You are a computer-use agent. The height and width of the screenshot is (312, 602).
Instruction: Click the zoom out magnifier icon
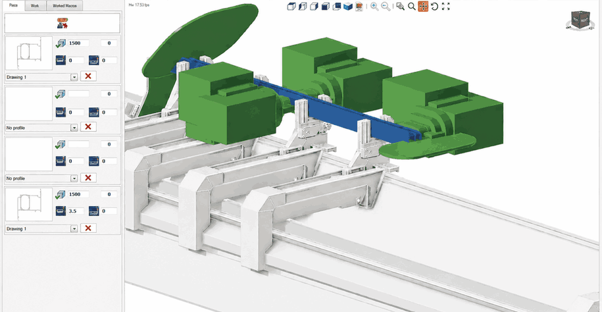(x=386, y=6)
